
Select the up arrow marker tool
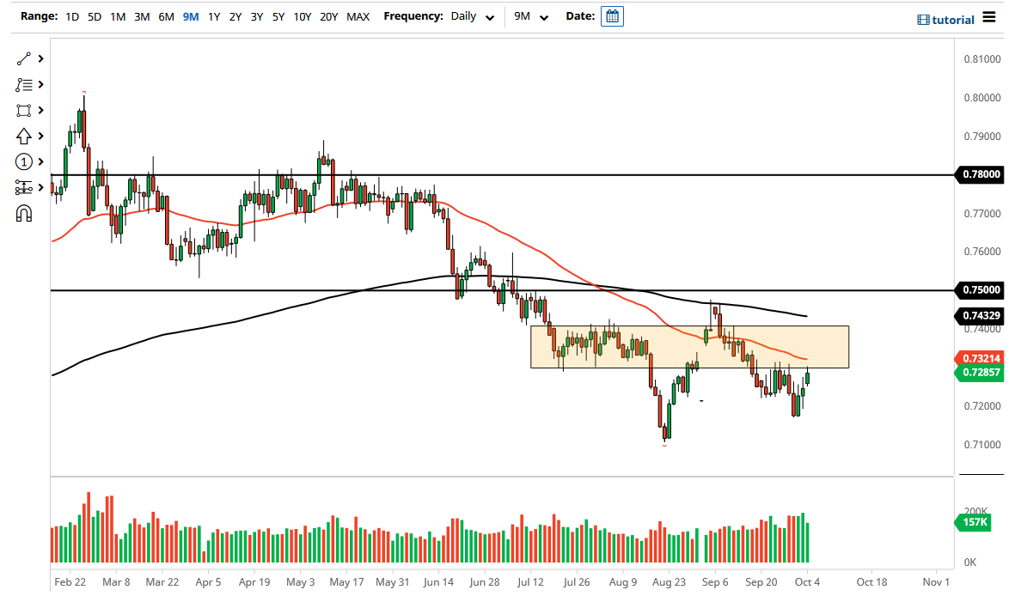point(23,136)
